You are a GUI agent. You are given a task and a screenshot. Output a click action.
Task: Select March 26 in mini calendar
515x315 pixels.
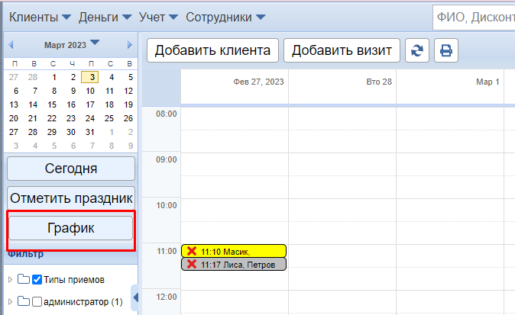coord(128,118)
